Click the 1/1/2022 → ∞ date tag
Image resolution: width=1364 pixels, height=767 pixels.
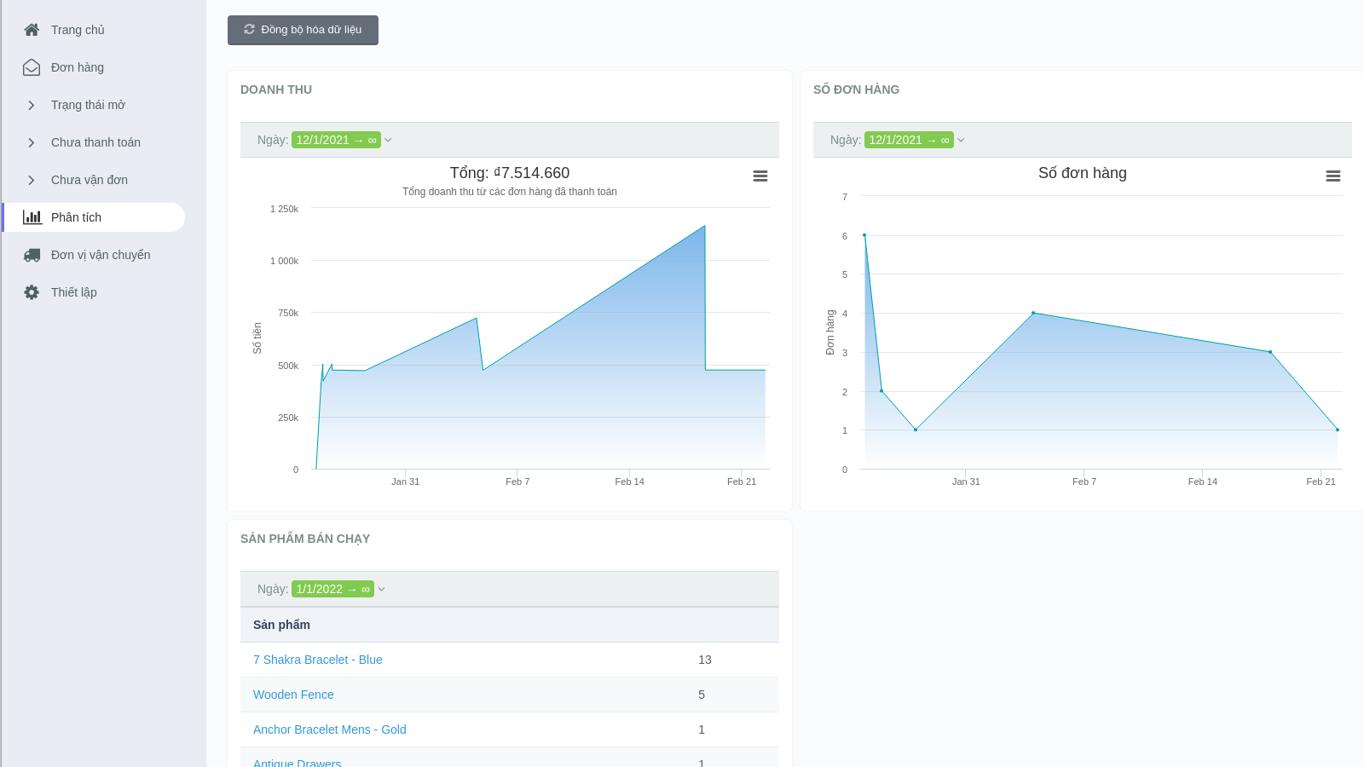[332, 589]
